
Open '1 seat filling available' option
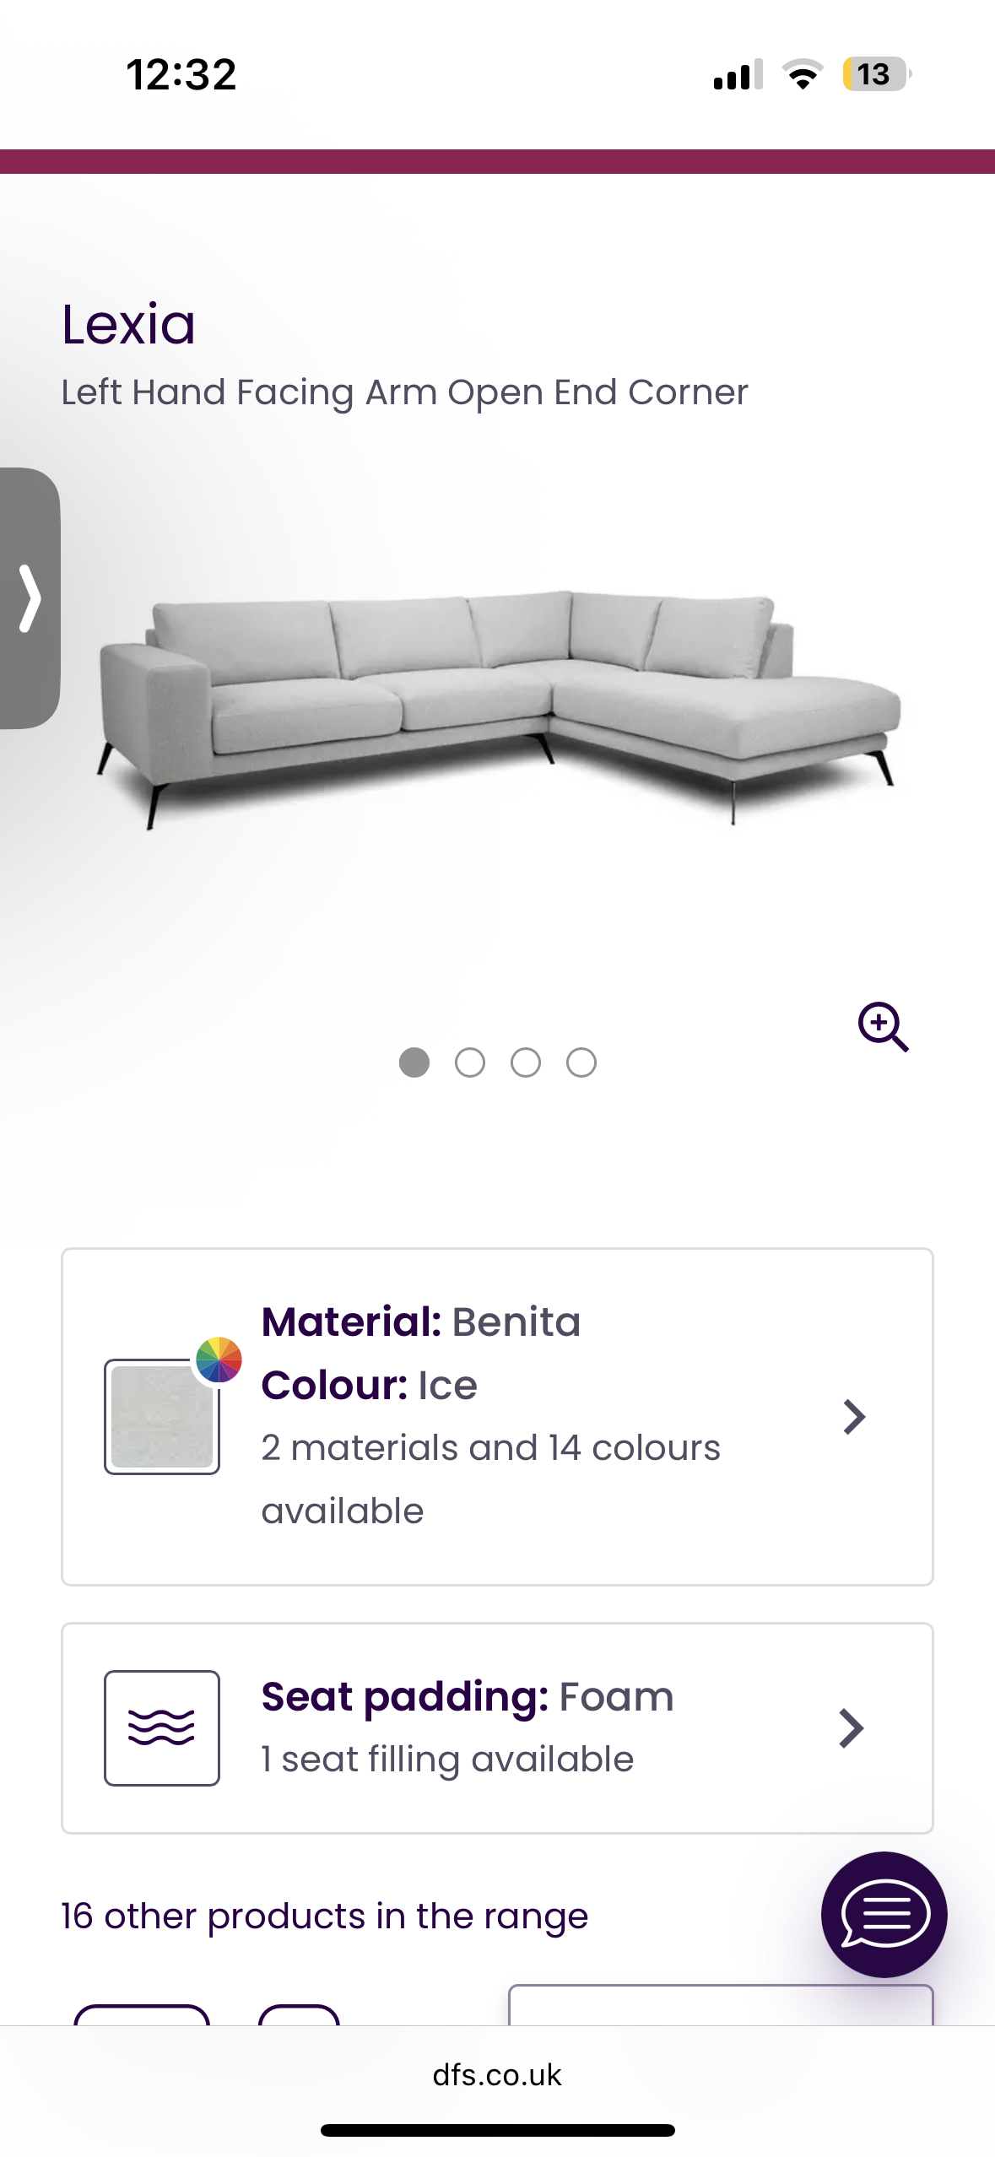tap(447, 1760)
